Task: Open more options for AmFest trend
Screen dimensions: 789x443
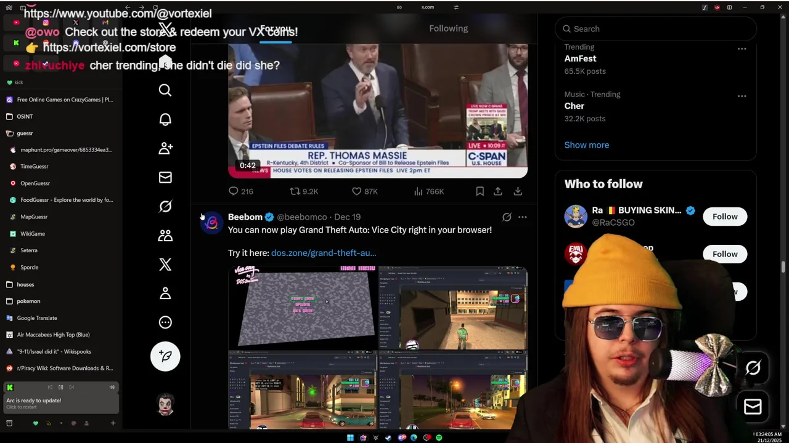Action: pyautogui.click(x=742, y=49)
